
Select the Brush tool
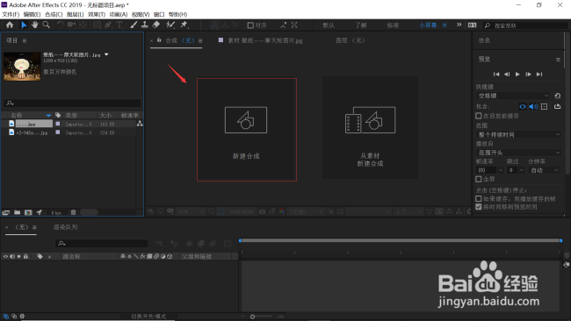134,25
